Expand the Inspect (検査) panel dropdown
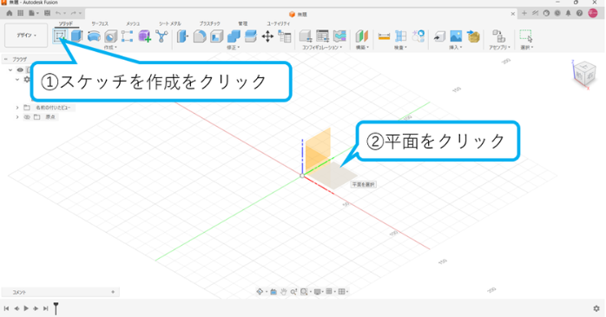606x317 pixels. point(401,48)
